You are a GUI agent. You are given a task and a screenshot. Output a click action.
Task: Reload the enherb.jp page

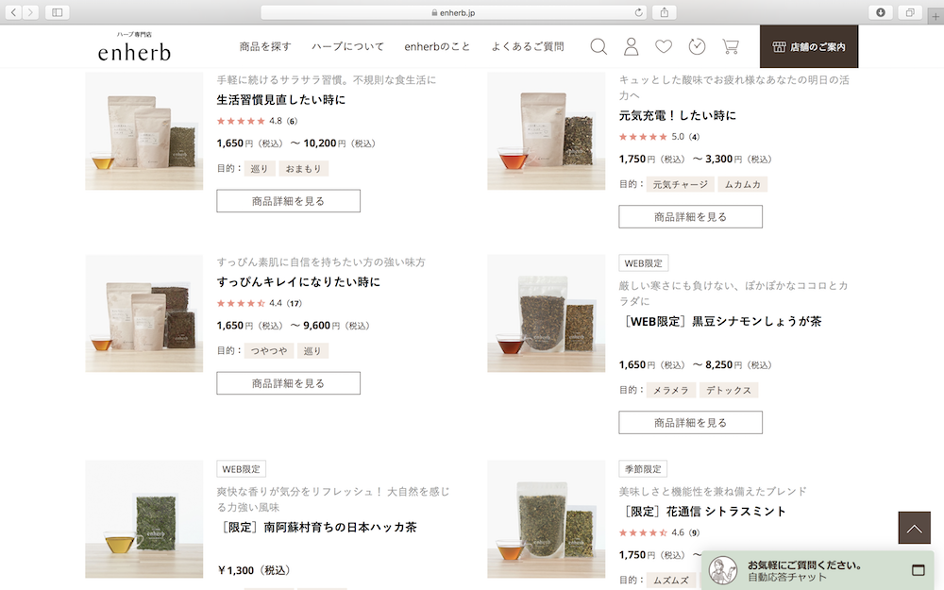pos(639,12)
